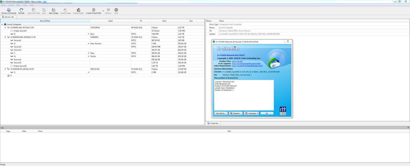
Task: Collapse the ST250DM0 00-1BD141 drive node
Action: point(5,69)
